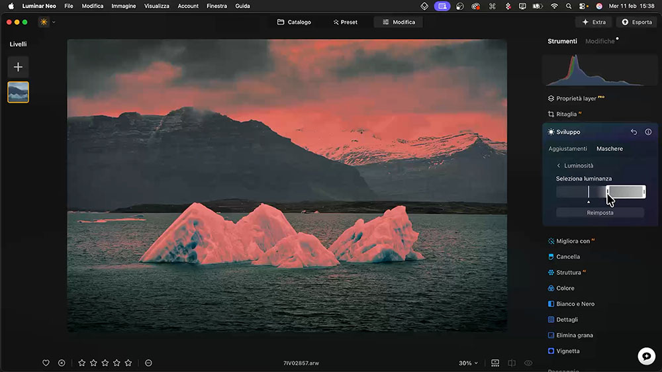The image size is (662, 372).
Task: Add a new layer with plus button
Action: (18, 67)
